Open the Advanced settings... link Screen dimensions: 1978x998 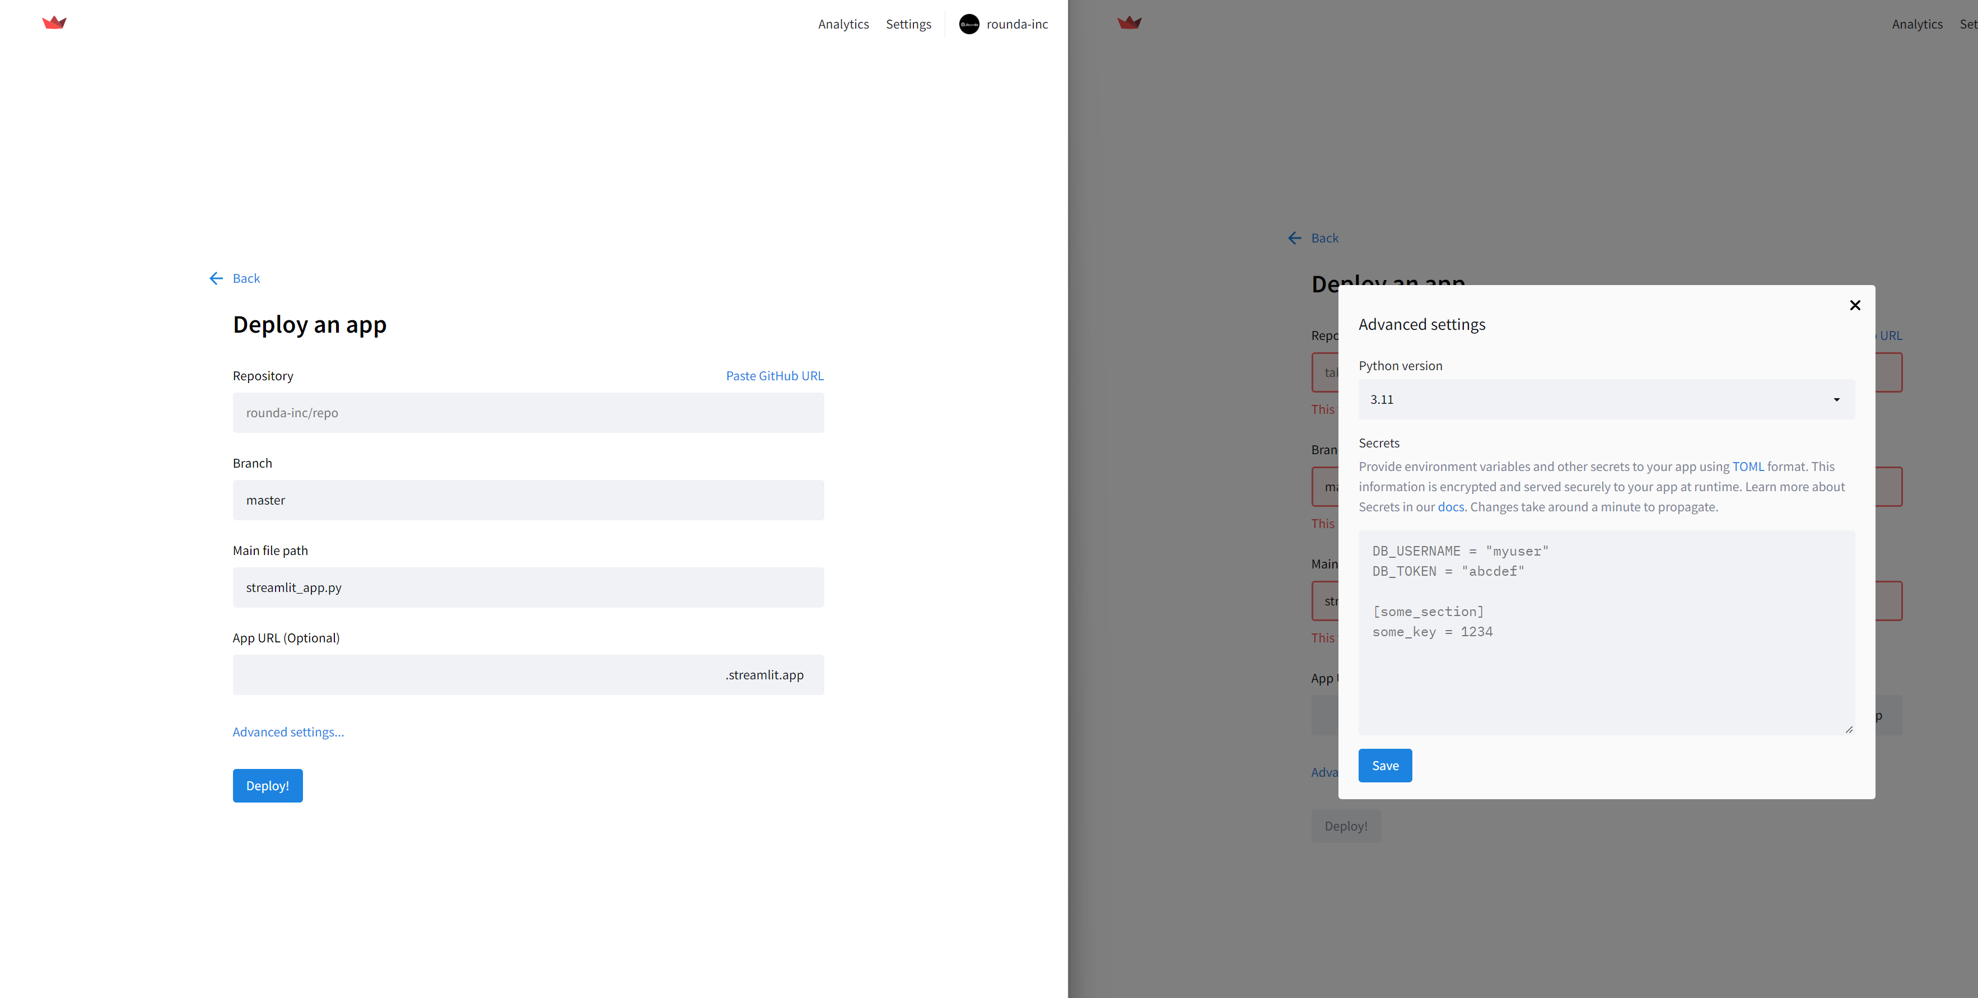pos(288,733)
